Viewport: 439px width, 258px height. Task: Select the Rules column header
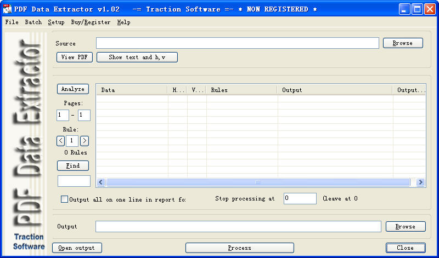click(x=241, y=90)
